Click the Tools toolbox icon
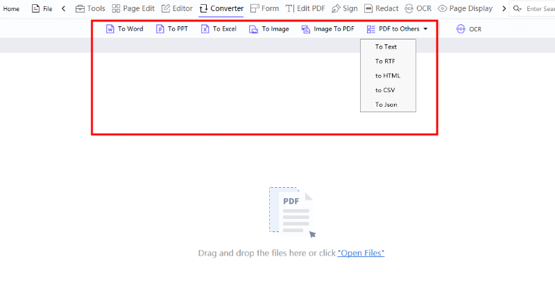 (80, 8)
